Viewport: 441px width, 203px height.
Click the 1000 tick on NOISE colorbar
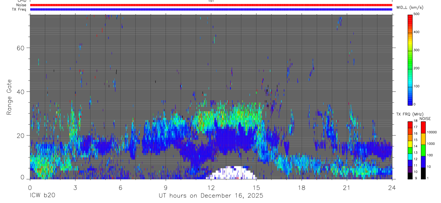tap(431, 144)
